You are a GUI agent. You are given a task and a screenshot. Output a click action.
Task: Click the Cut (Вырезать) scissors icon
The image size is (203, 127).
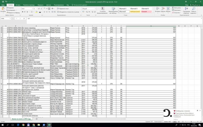[x=7, y=8]
